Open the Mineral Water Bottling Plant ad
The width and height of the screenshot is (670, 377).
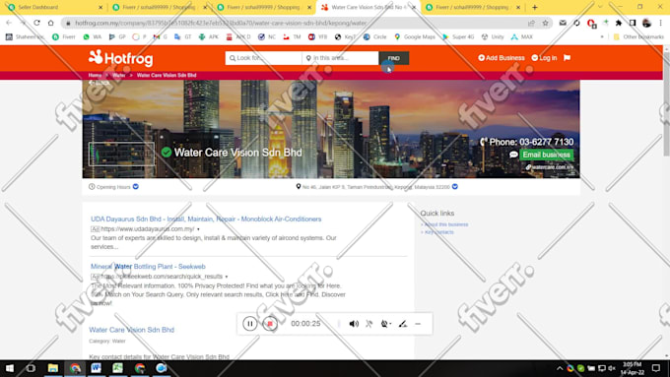click(x=148, y=267)
